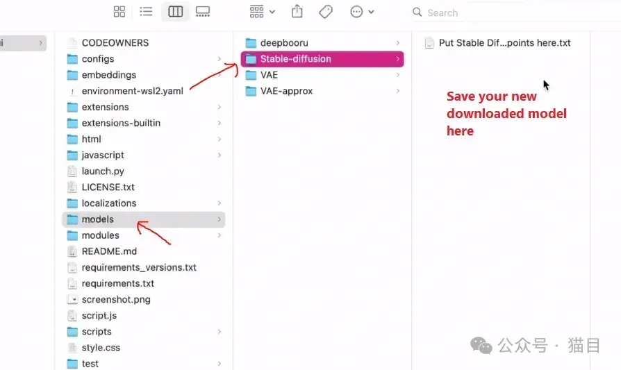Switch to gallery view
Viewport: 621px width, 370px height.
203,12
